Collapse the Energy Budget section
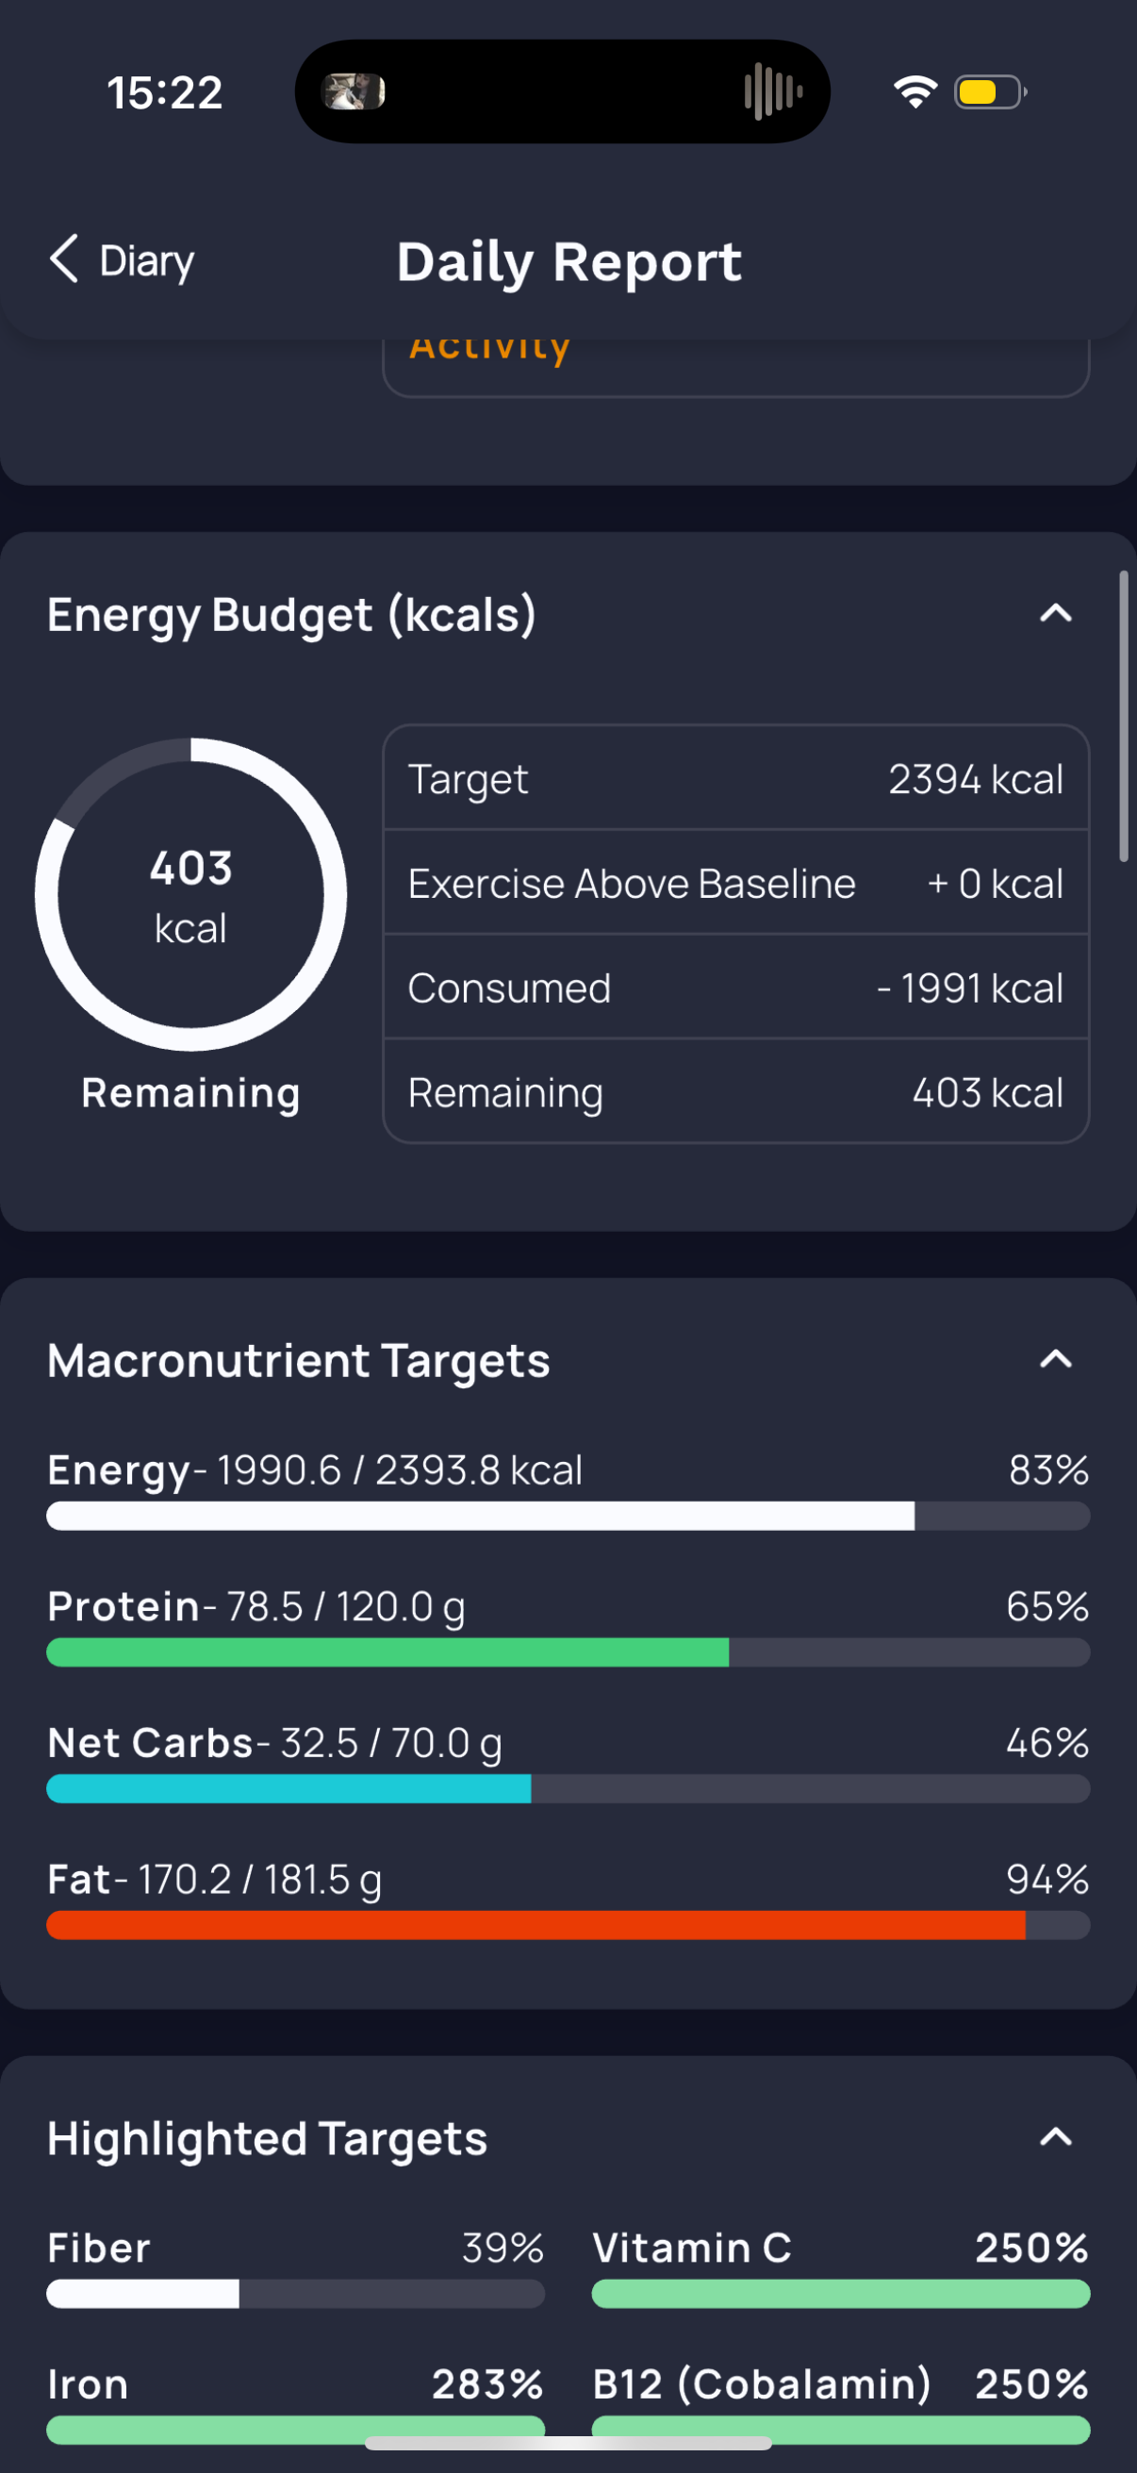1137x2473 pixels. pyautogui.click(x=1055, y=612)
